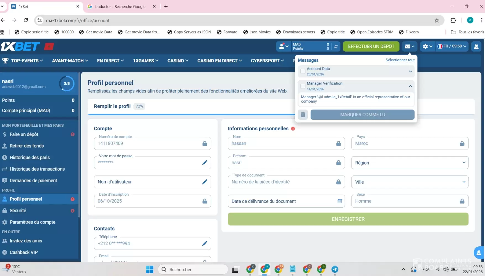Go to Historique des paris

pos(30,157)
